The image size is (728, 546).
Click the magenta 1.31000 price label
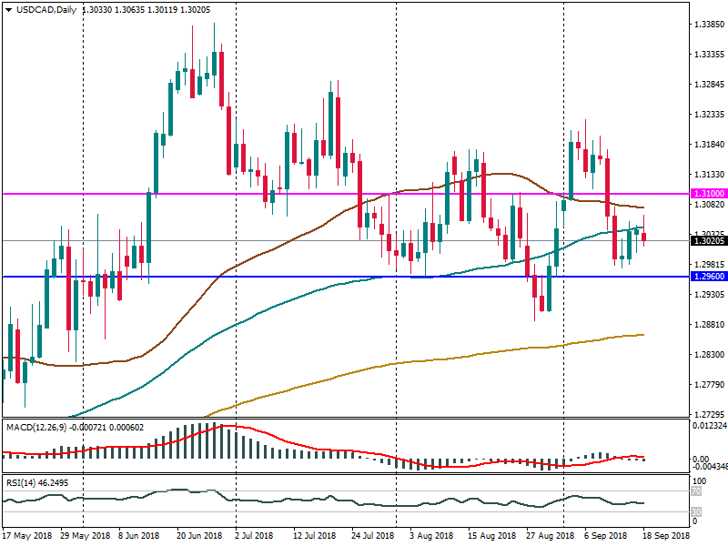706,194
